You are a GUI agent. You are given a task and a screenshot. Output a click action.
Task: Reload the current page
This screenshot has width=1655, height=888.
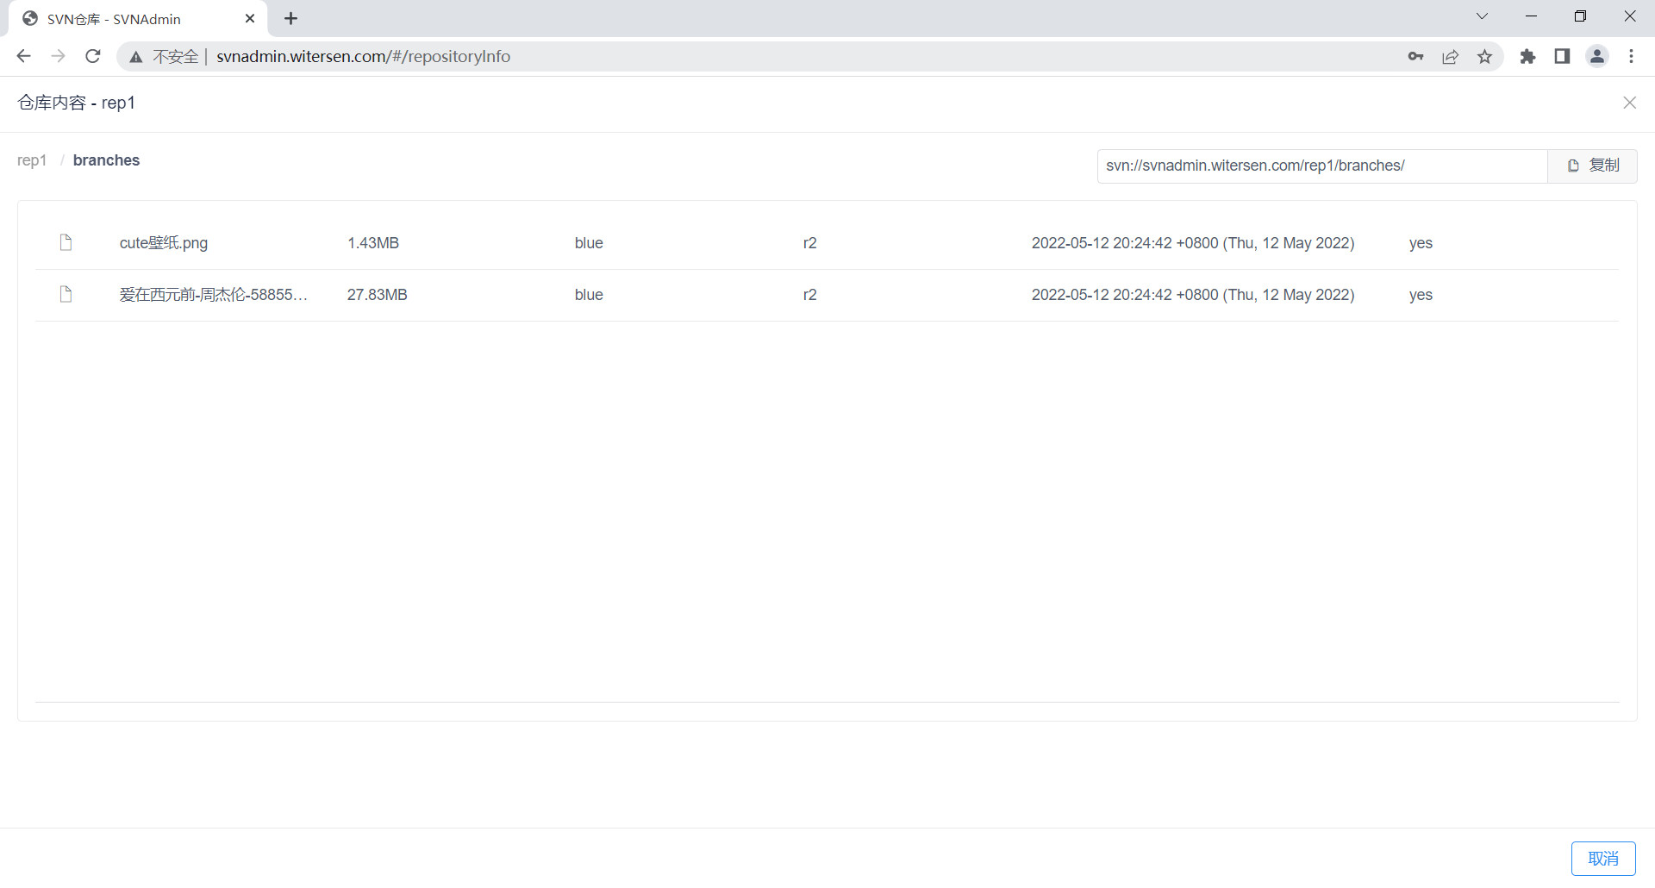click(93, 56)
